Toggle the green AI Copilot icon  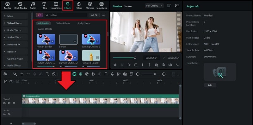coord(74,74)
